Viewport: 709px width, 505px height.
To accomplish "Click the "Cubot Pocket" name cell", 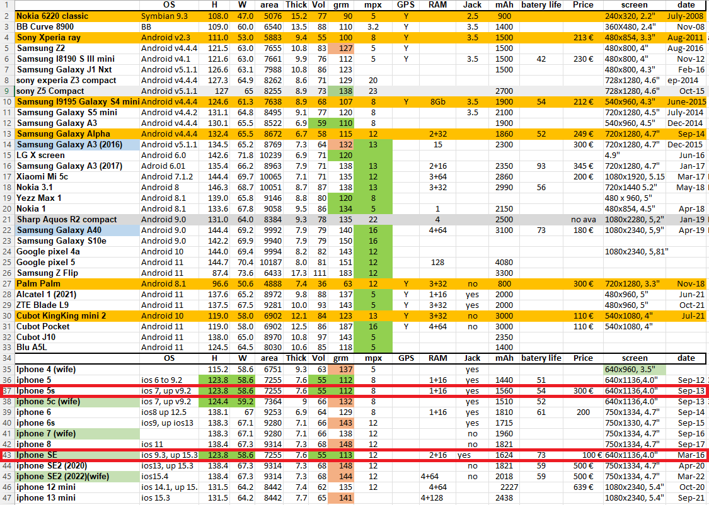I will 78,327.
